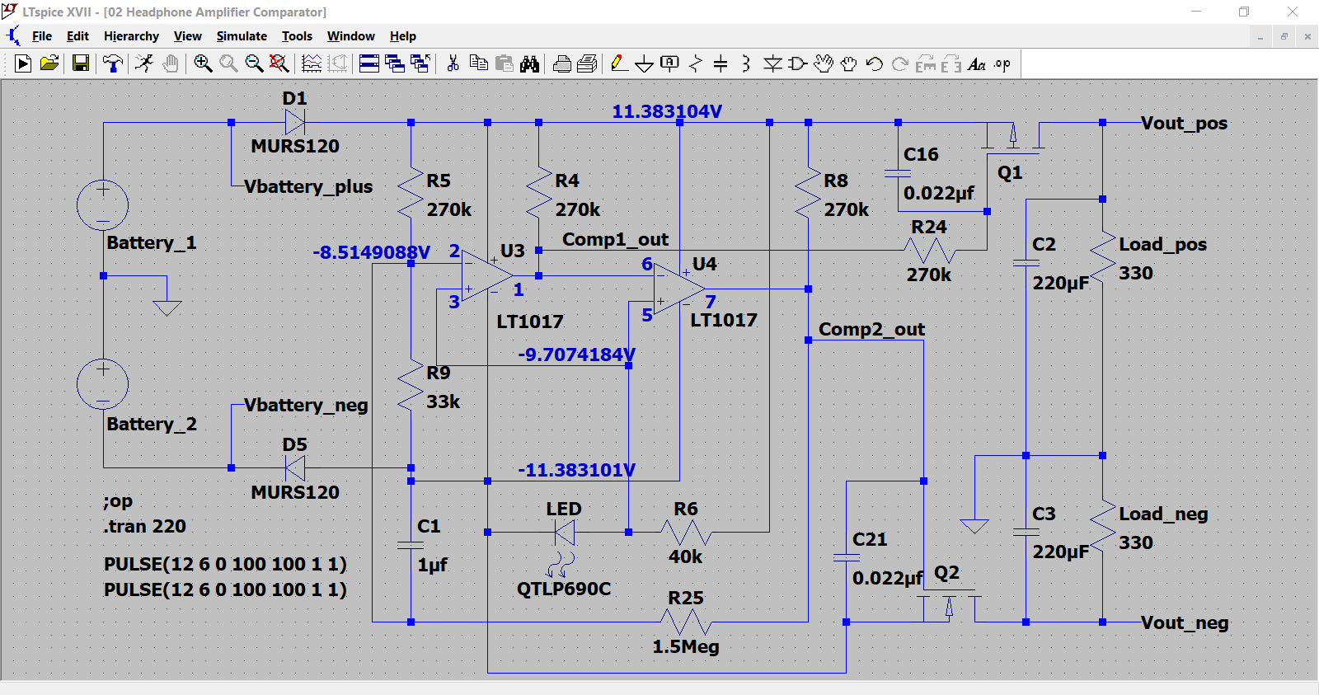Open the View menu
Image resolution: width=1319 pixels, height=695 pixels.
[187, 36]
